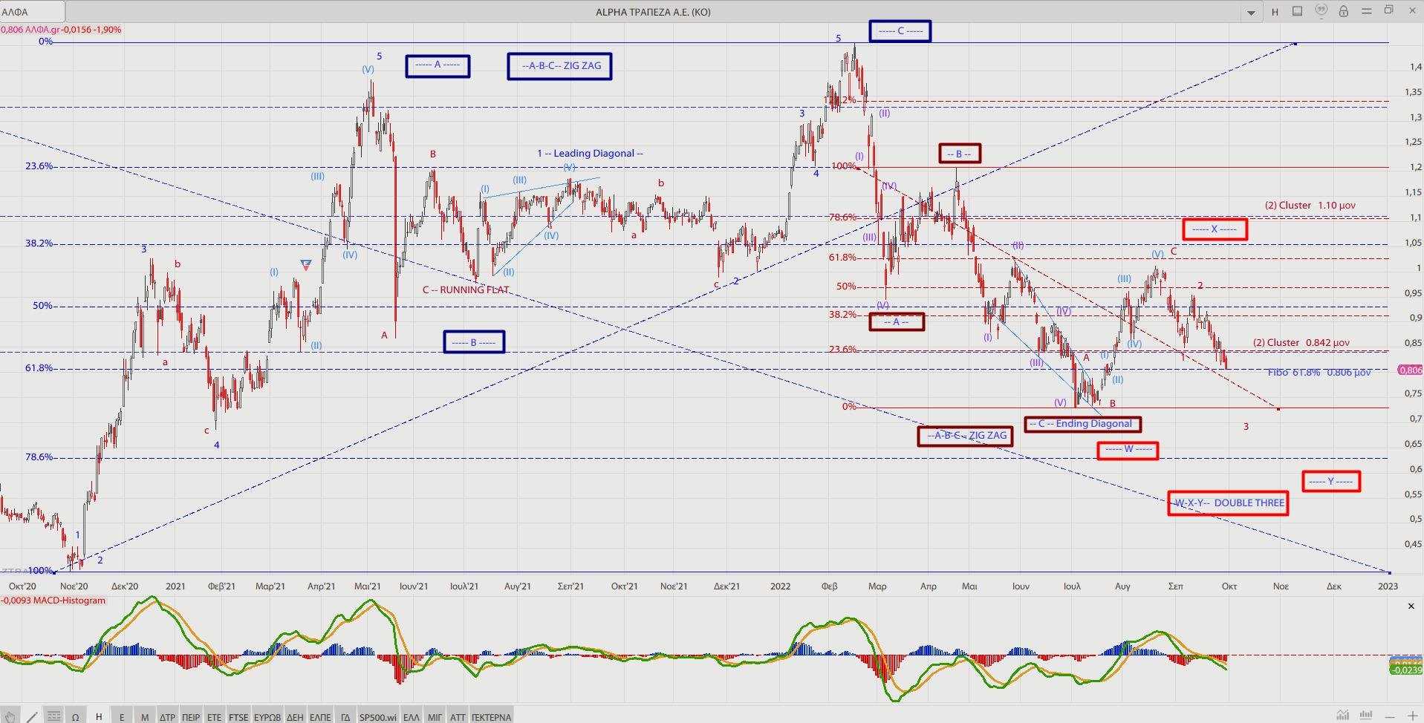
Task: Select the '----- W -----' red label box
Action: point(1128,451)
